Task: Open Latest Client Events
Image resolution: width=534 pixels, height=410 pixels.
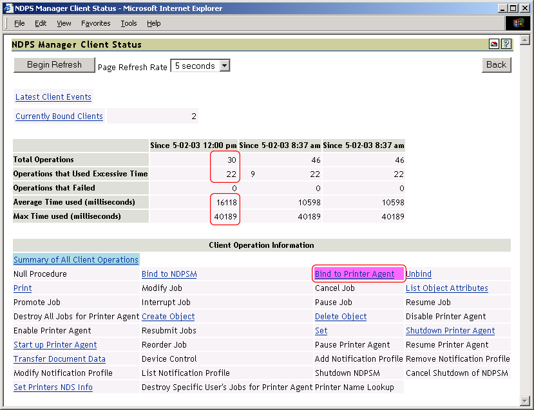Action: pos(53,97)
